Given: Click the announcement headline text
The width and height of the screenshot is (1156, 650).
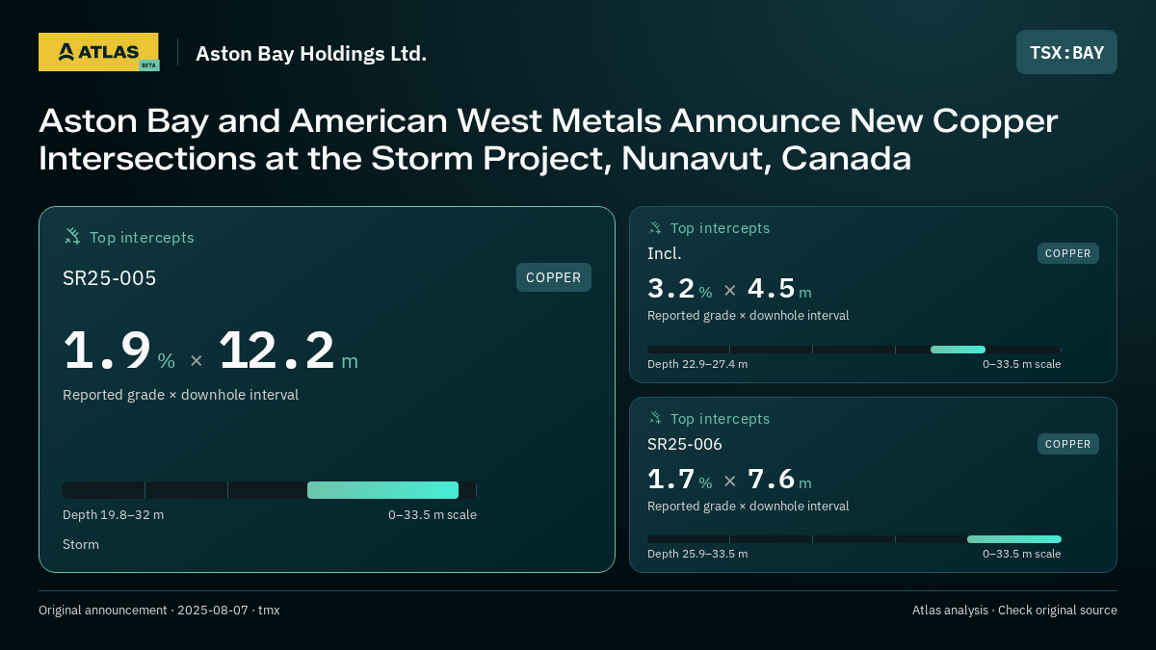Looking at the screenshot, I should [548, 139].
